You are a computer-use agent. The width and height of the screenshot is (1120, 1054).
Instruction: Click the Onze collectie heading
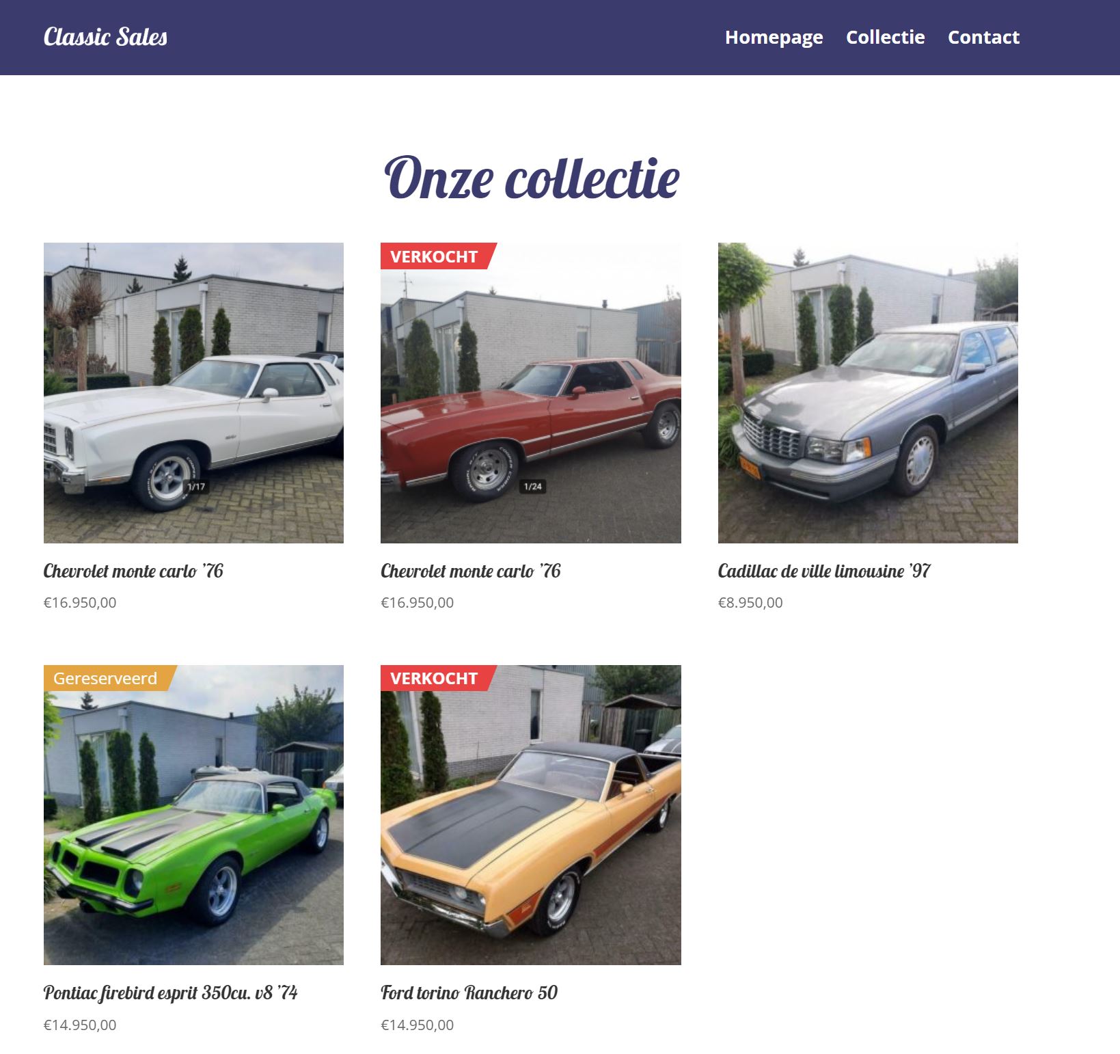(x=531, y=178)
